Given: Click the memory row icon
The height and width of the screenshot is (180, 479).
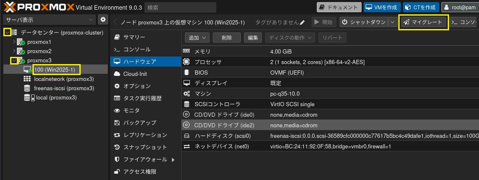Looking at the screenshot, I should (186, 51).
